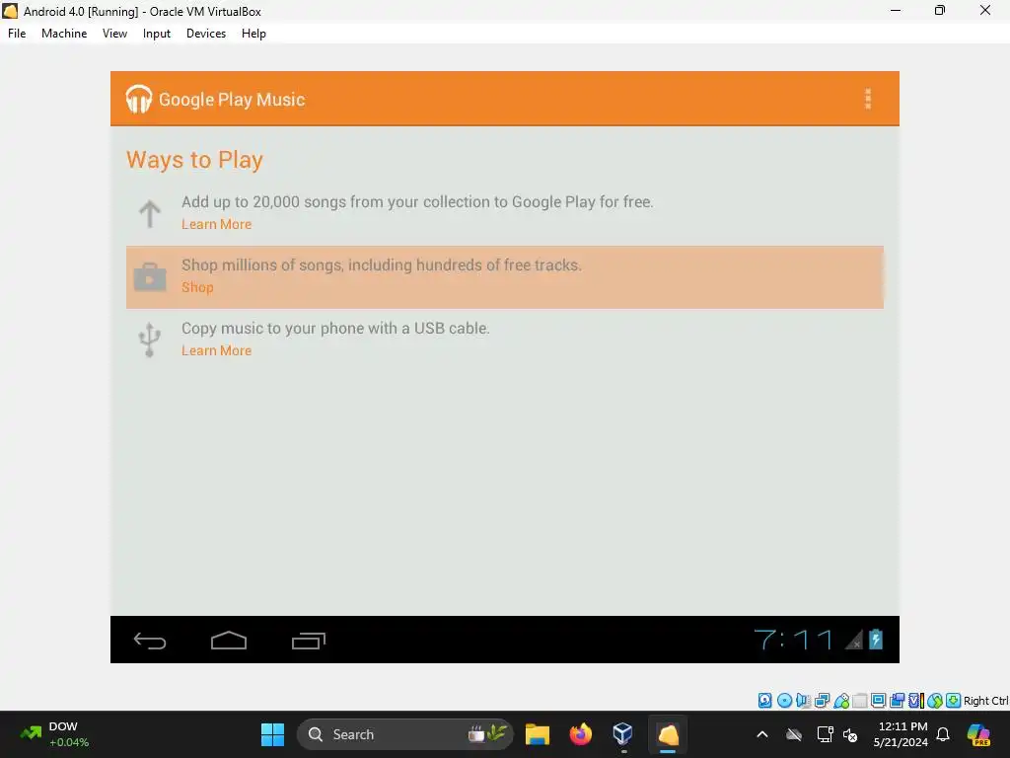Open the File menu
Viewport: 1010px width, 758px height.
pos(17,34)
